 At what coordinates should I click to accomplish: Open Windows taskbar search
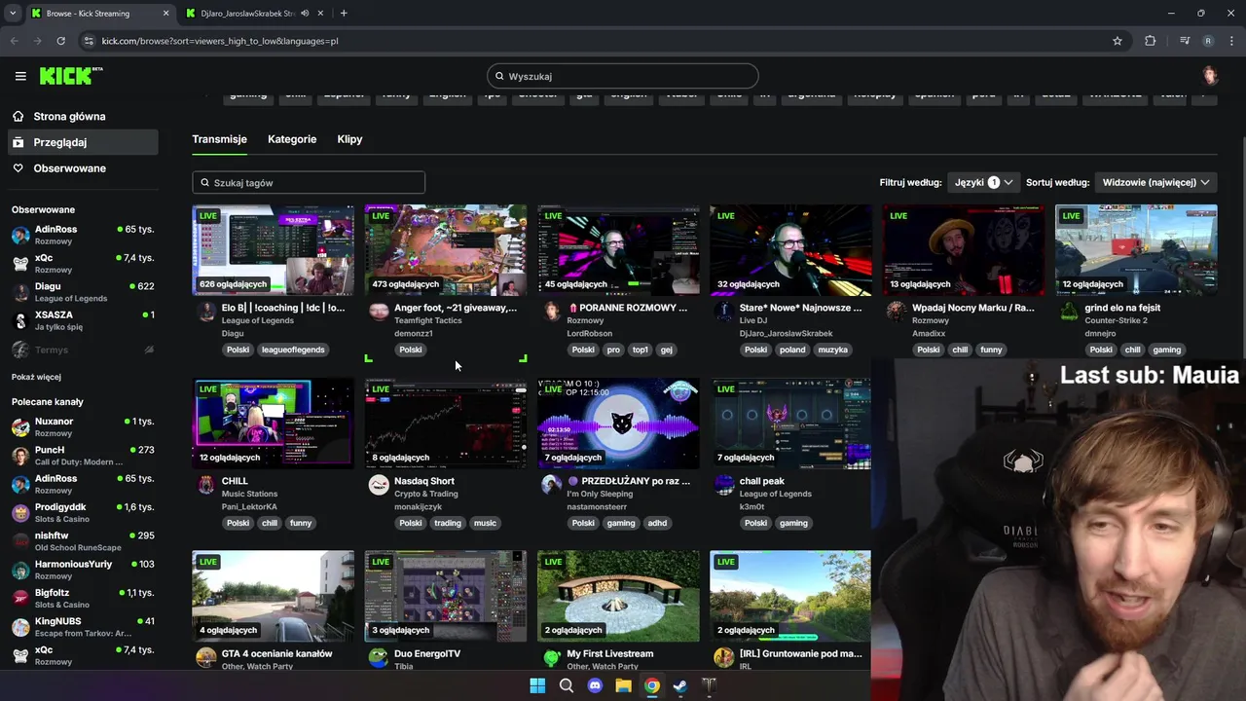567,686
